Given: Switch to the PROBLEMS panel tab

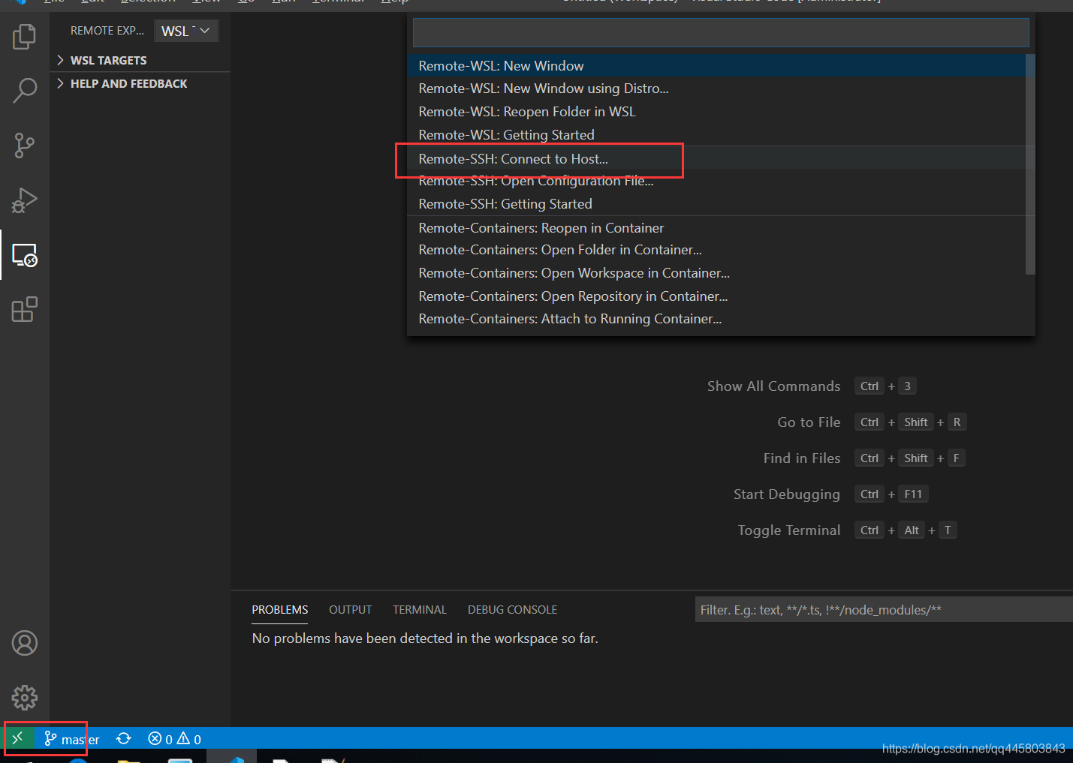Looking at the screenshot, I should pyautogui.click(x=280, y=610).
